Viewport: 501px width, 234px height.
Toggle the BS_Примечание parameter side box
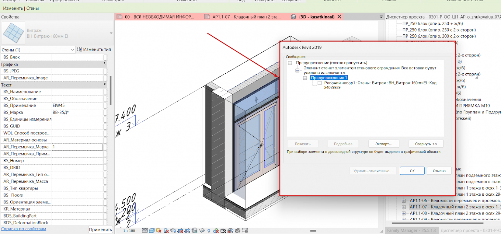[105, 105]
